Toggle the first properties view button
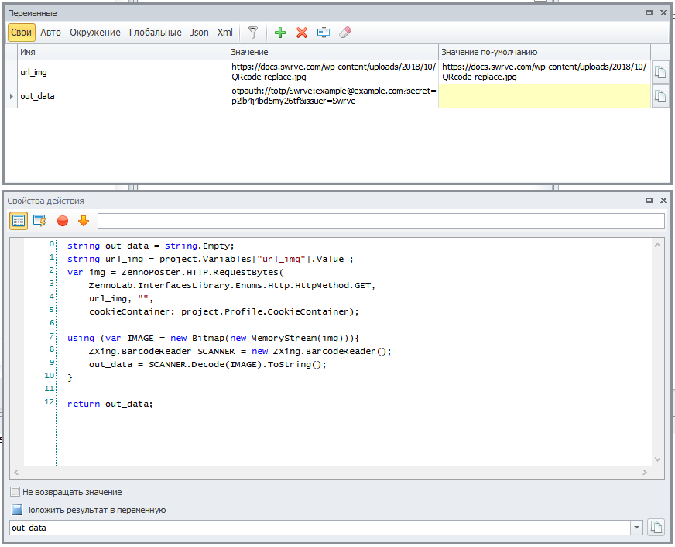675x547 pixels. click(19, 221)
